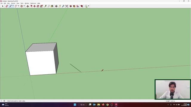This screenshot has height=107, width=191.
Task: Click the Send to LayOut icon
Action: [78, 6]
